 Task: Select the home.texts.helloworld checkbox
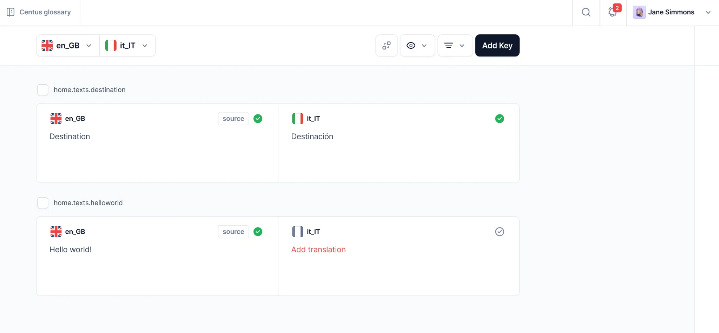pos(42,202)
